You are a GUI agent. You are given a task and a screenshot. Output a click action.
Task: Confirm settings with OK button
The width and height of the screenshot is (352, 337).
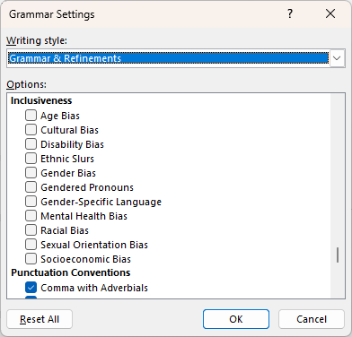236,319
